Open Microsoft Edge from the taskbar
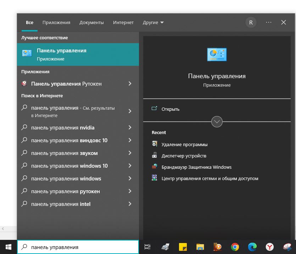The height and width of the screenshot is (254, 296). click(x=252, y=247)
